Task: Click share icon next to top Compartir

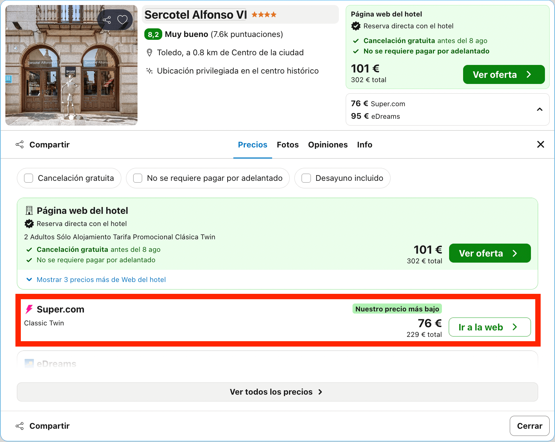Action: coord(20,145)
